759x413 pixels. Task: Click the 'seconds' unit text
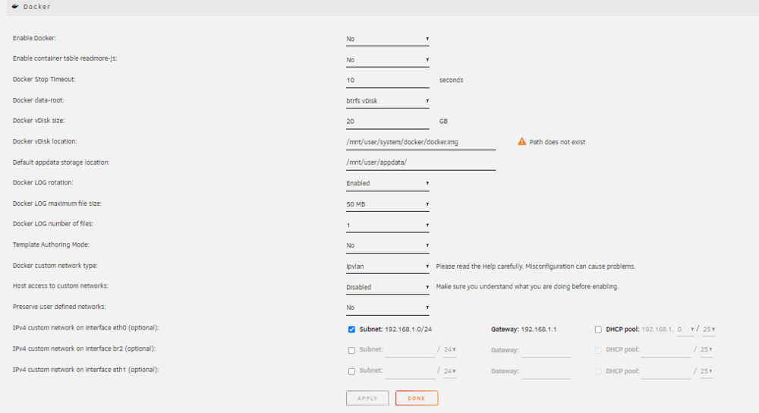click(x=451, y=80)
